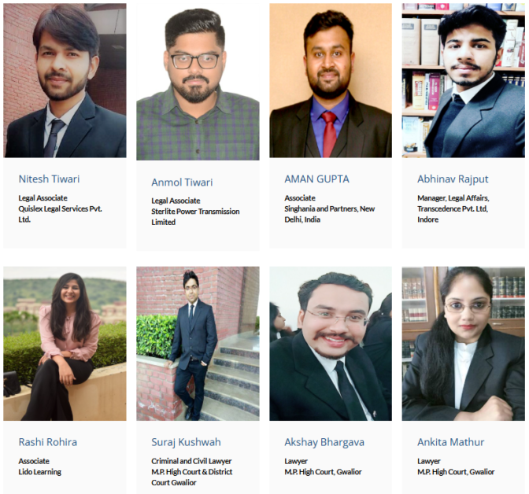Open Rashi Rohira's profile name link
This screenshot has height=494, width=529.
(x=47, y=442)
